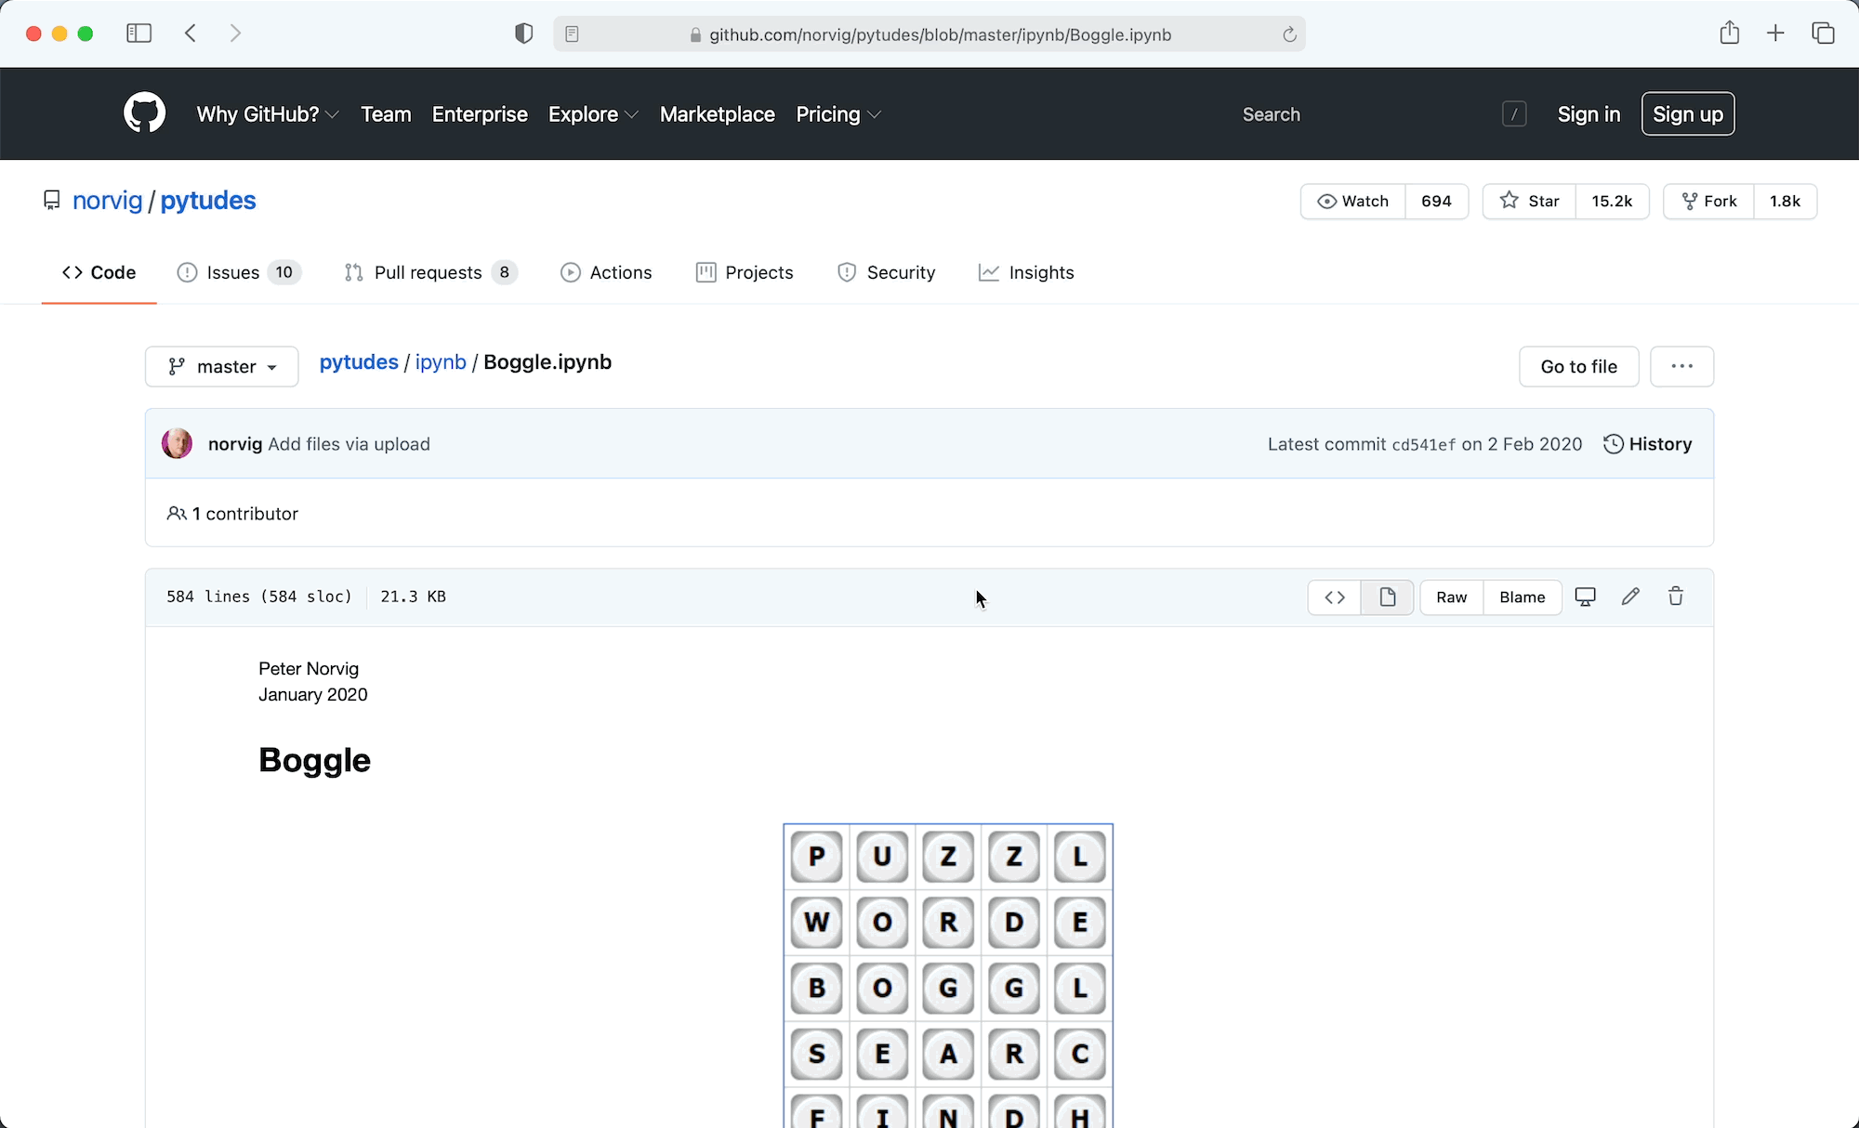Click the Fork button
The width and height of the screenshot is (1859, 1128).
tap(1708, 201)
